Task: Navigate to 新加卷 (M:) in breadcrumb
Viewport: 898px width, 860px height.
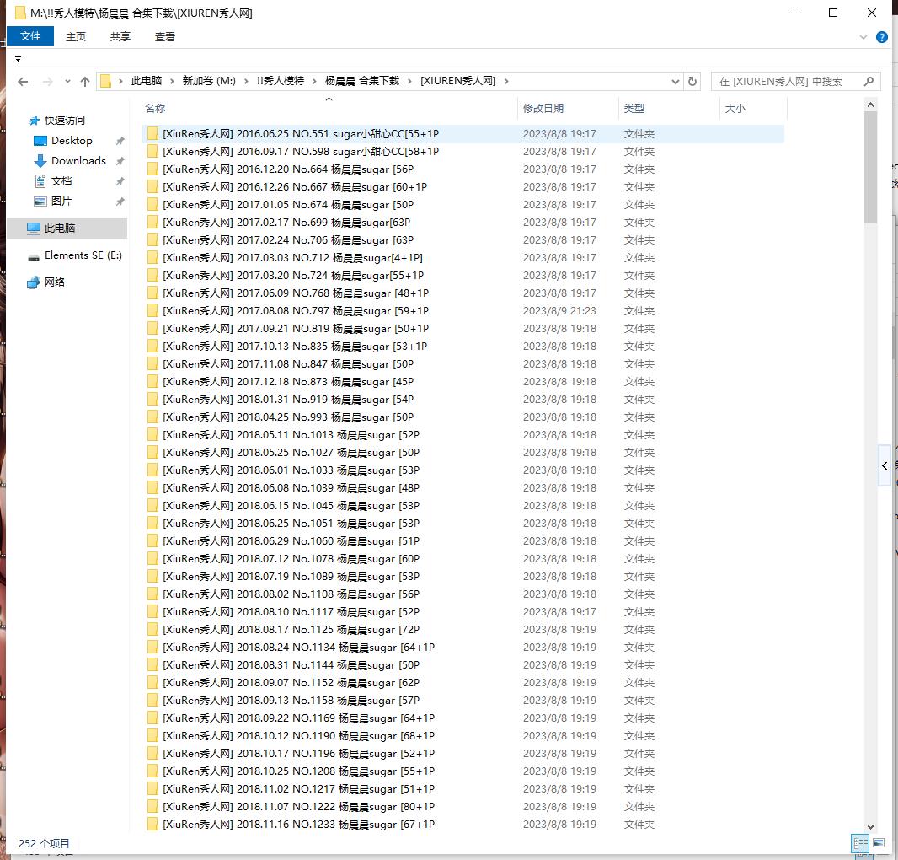Action: (209, 82)
